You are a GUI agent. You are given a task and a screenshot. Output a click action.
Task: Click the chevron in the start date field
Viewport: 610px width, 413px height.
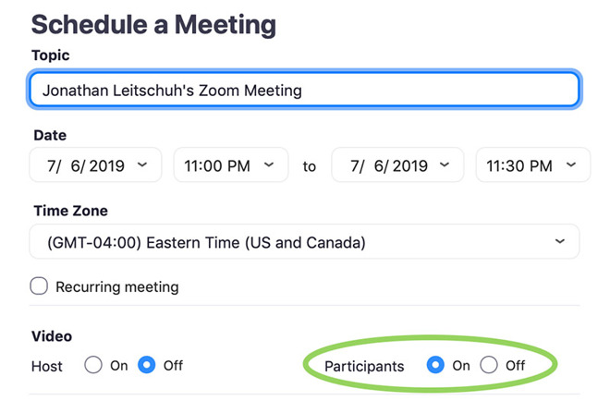click(142, 164)
